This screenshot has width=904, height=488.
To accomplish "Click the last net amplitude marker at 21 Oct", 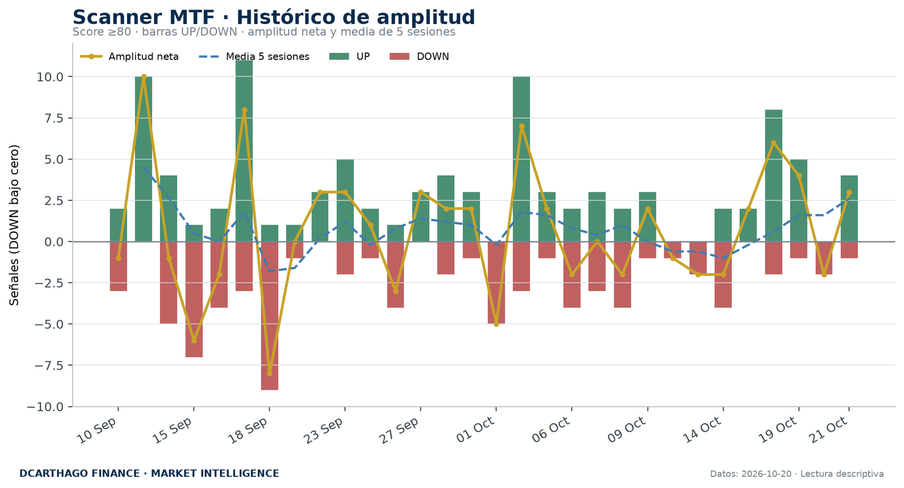I will click(849, 192).
